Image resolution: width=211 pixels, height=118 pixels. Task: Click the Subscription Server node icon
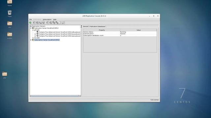coord(33,40)
